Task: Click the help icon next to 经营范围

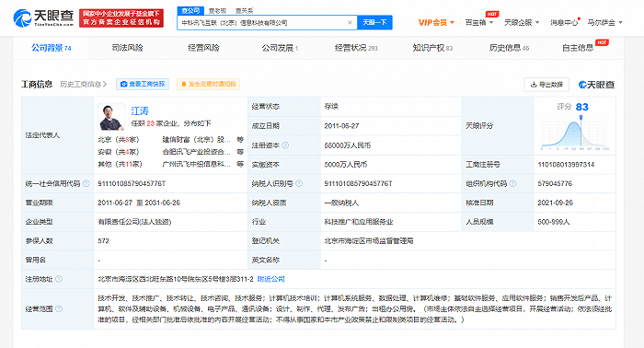Action: tap(59, 308)
